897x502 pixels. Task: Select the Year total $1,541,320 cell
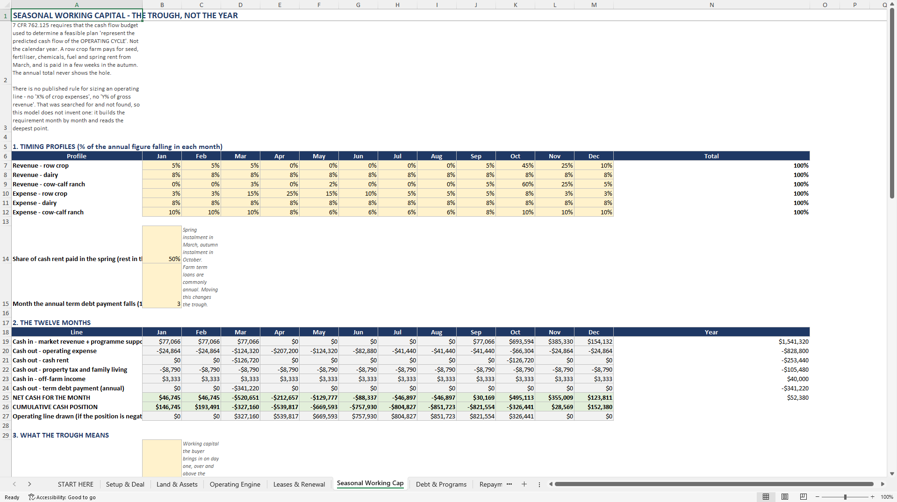[x=711, y=341]
